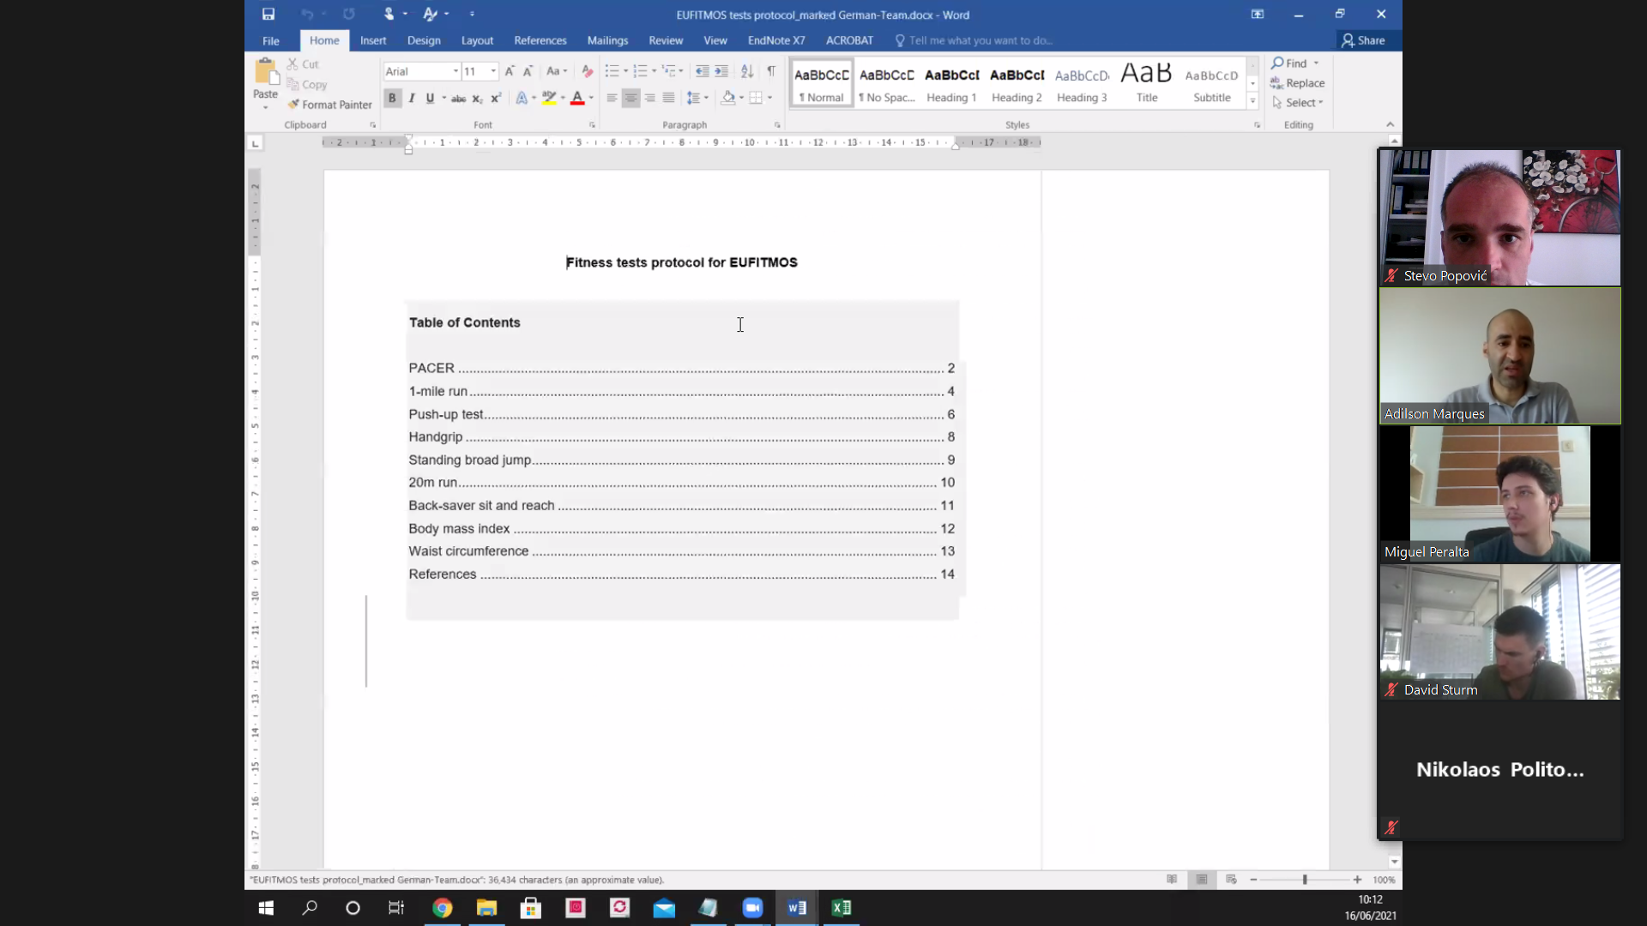
Task: Click the Grow Font icon
Action: tap(510, 71)
